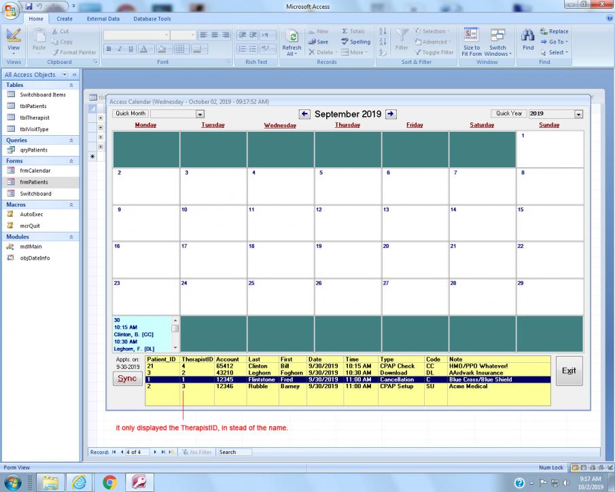This screenshot has height=492, width=615.
Task: Click the Search box in record navigator
Action: 234,452
